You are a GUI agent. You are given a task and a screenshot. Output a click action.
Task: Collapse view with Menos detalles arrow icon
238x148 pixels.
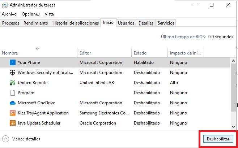coord(6,139)
